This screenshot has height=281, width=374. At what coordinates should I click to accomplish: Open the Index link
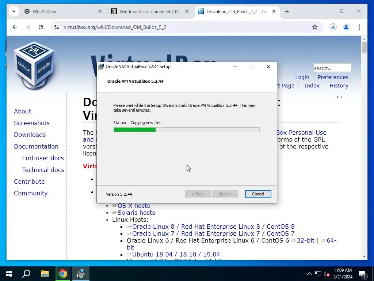312,86
